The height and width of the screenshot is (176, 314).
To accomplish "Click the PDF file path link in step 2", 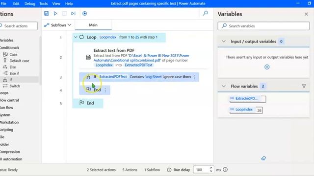I will click(141, 58).
